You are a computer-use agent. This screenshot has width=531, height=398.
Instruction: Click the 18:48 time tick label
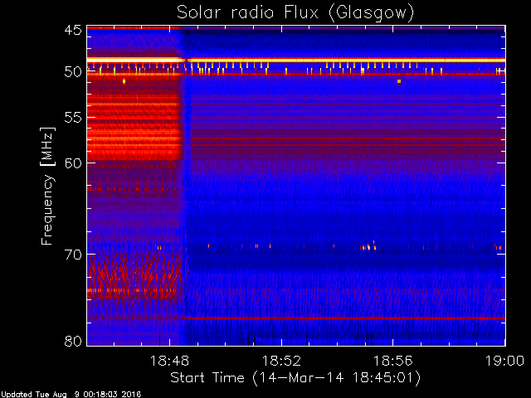click(169, 361)
